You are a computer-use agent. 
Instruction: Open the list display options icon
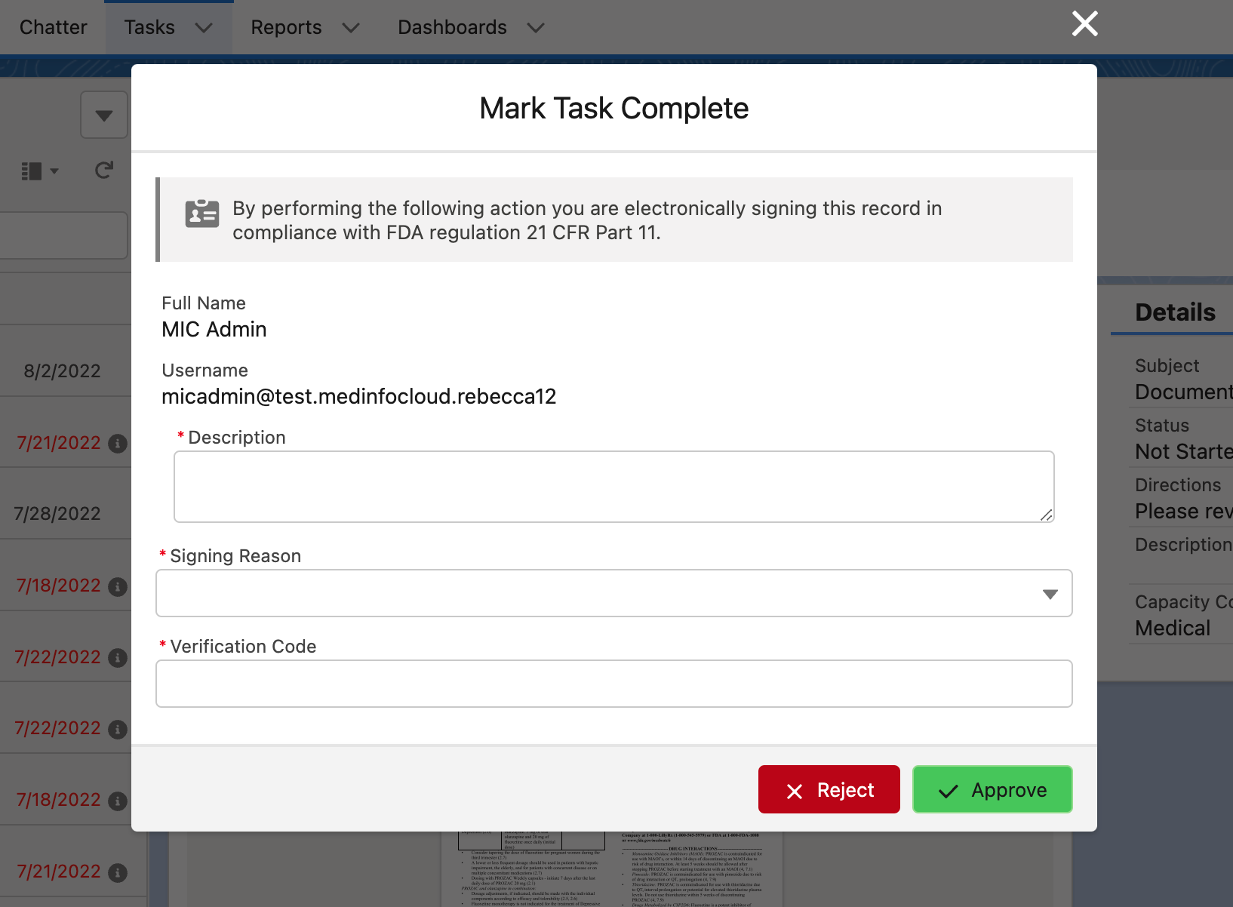tap(39, 171)
